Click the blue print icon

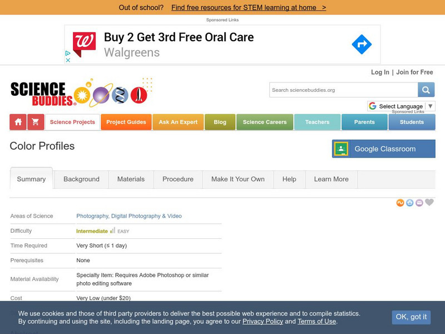(409, 203)
